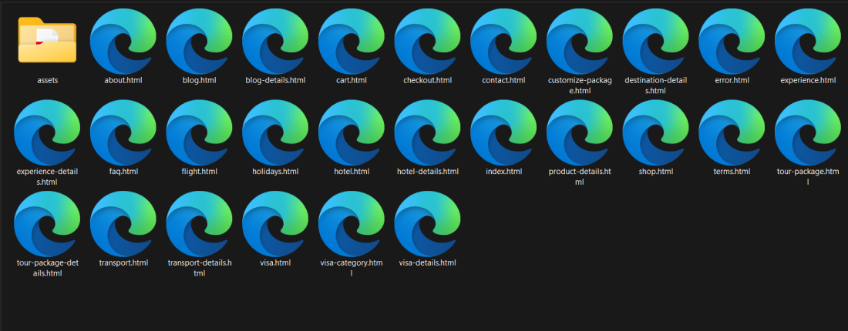Click the cart.html Edge icon

point(352,41)
